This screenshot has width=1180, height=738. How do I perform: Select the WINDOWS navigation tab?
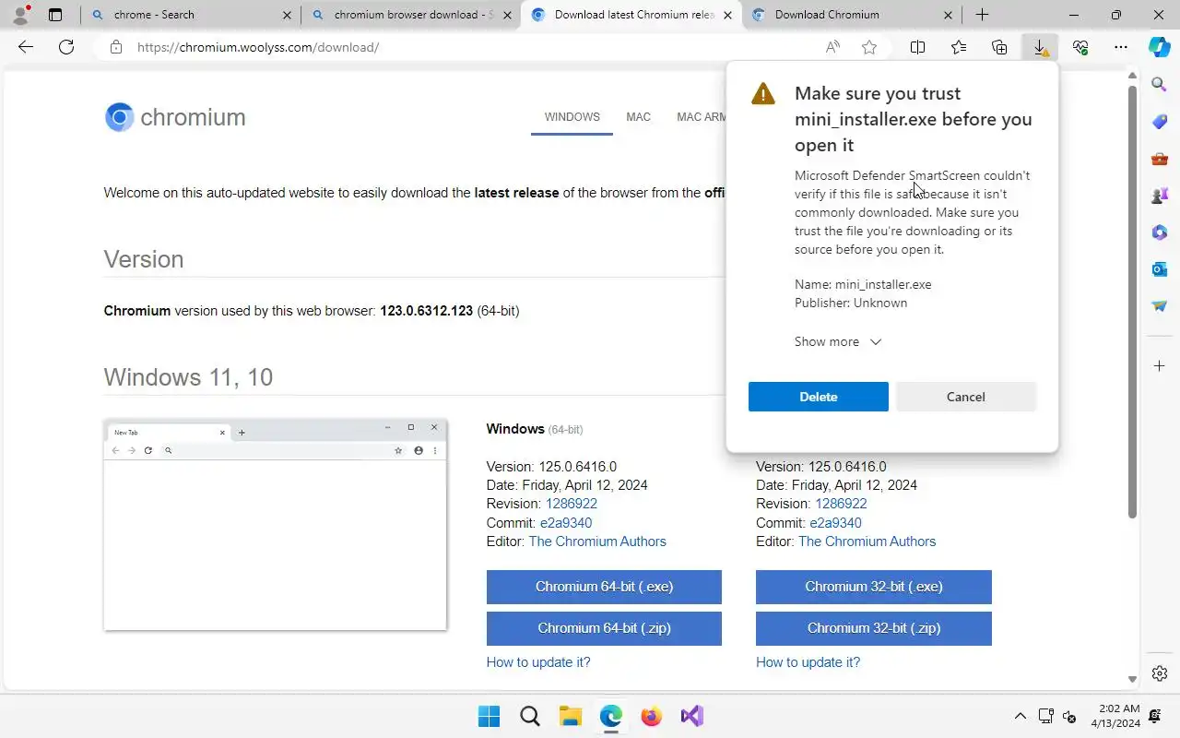(572, 117)
